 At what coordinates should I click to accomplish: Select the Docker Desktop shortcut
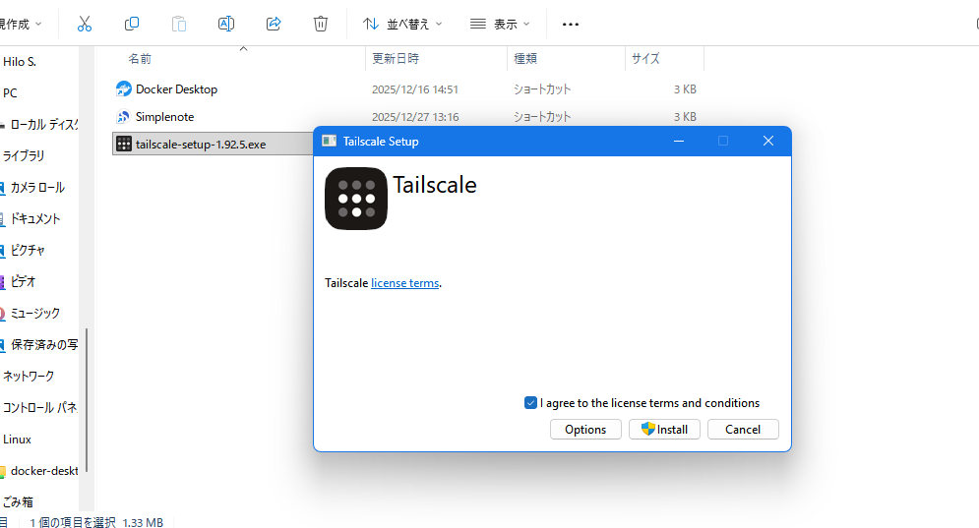point(176,89)
